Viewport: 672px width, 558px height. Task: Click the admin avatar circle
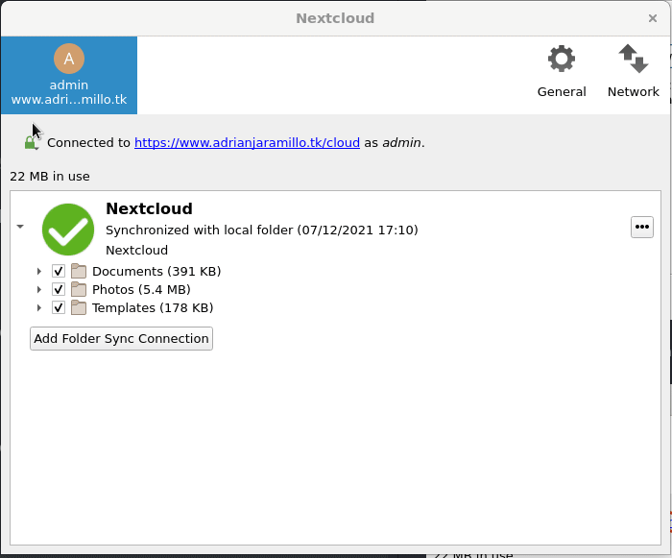tap(69, 59)
